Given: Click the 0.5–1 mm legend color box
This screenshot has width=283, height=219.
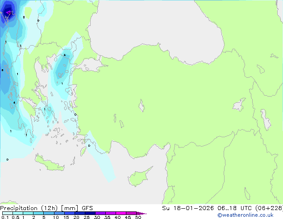Looking at the screenshot, I should [18, 213].
